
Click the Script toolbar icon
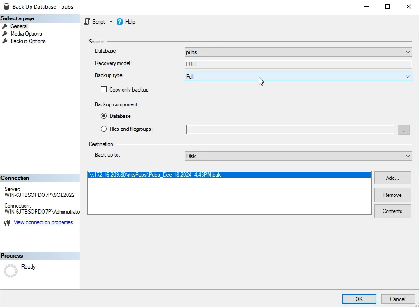tap(87, 22)
